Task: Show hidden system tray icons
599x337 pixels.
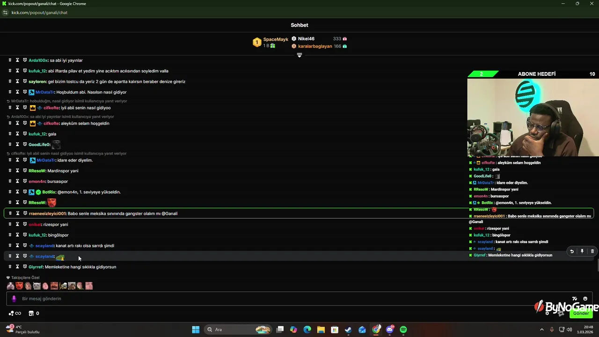Action: click(542, 330)
